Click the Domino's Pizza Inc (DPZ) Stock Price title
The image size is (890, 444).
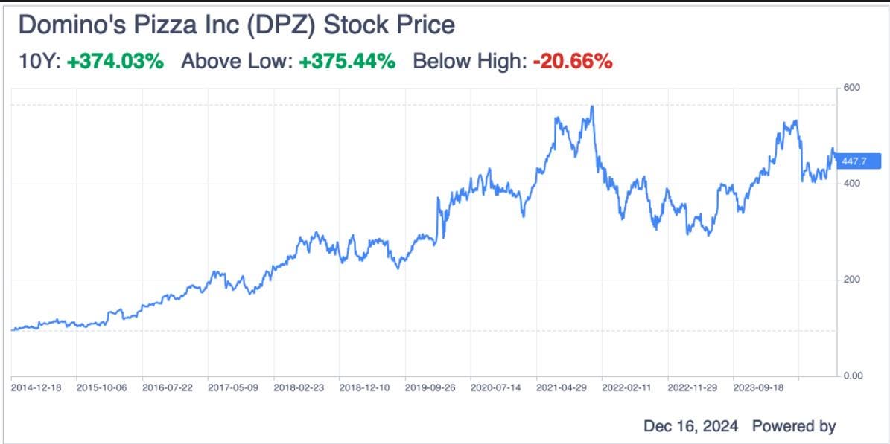[x=235, y=26]
